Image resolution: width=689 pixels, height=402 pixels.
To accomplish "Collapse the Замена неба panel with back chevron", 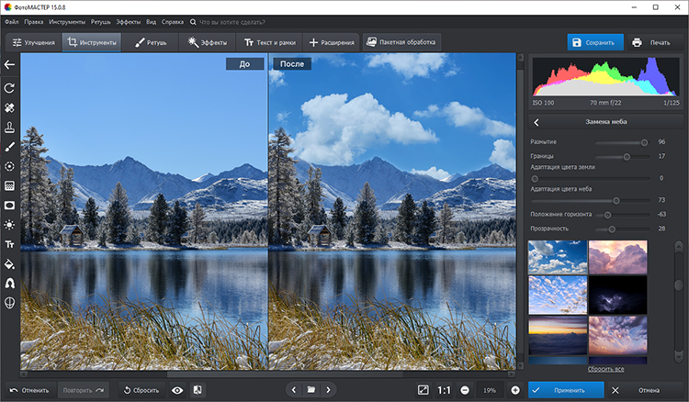I will (x=537, y=122).
